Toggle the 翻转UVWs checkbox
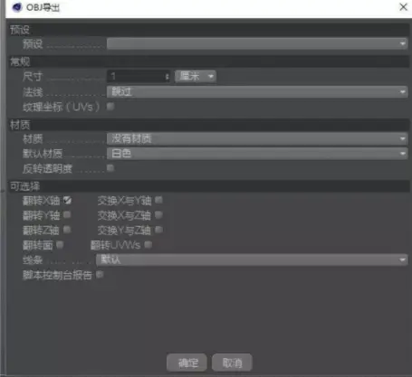The image size is (412, 377). (x=148, y=244)
